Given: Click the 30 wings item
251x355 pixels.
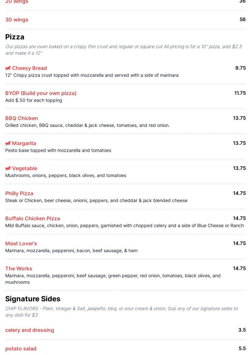Looking at the screenshot, I should coord(17,20).
